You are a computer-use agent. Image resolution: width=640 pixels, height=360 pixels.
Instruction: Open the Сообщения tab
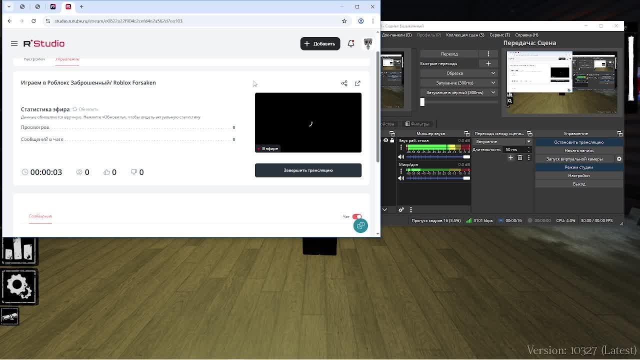(x=40, y=216)
